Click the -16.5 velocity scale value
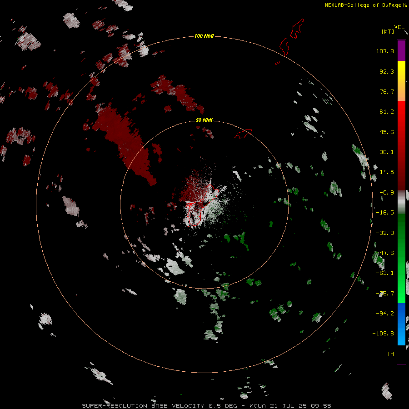 385,213
